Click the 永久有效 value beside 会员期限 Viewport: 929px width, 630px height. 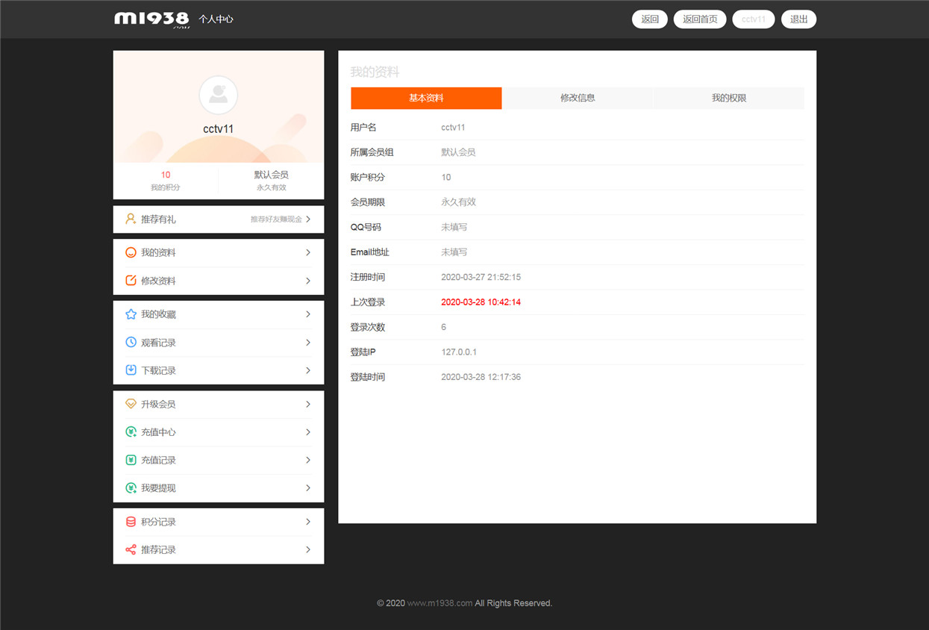click(x=459, y=202)
